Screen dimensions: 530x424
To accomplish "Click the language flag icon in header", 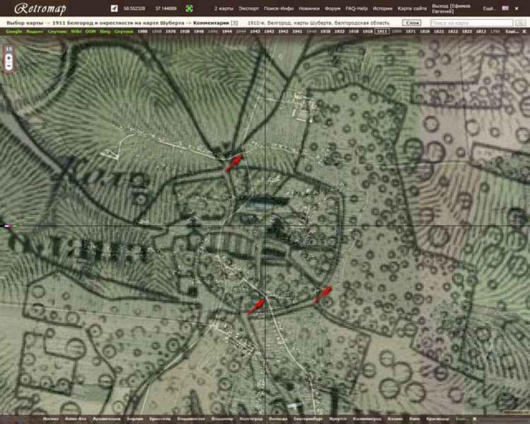I will click(x=505, y=8).
